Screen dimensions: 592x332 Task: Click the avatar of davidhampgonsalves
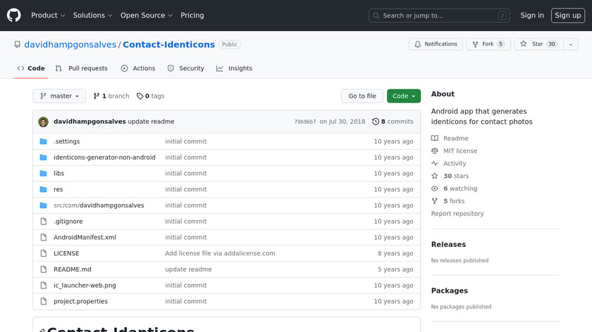(x=44, y=122)
